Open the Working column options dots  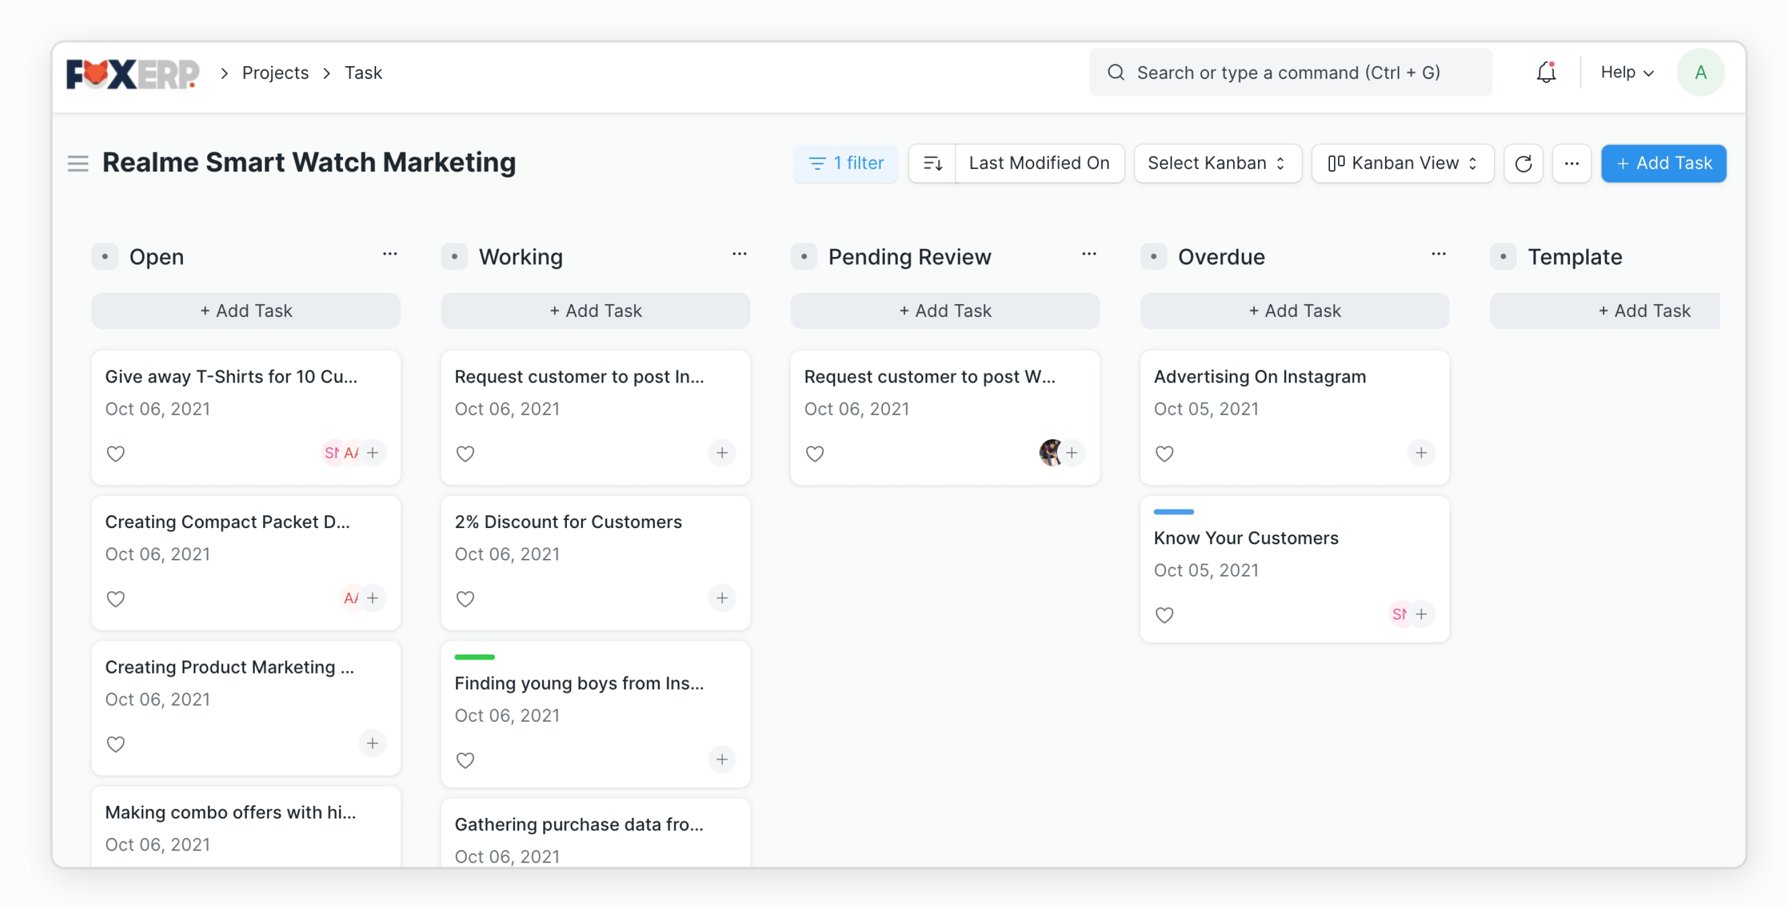coord(739,254)
